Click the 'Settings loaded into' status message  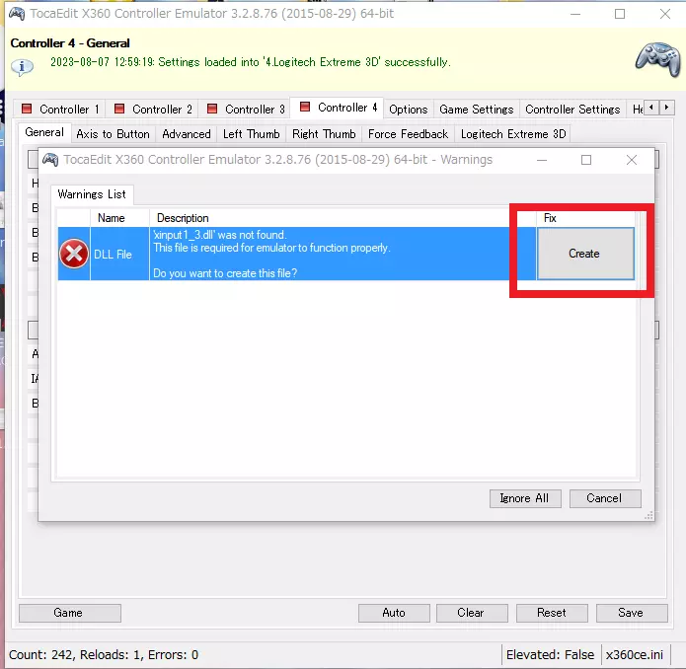[x=251, y=62]
